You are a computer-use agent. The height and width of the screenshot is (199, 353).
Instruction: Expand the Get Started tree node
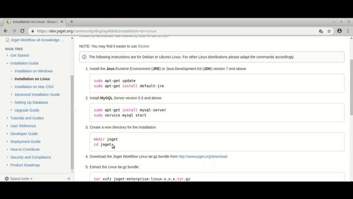(7, 55)
